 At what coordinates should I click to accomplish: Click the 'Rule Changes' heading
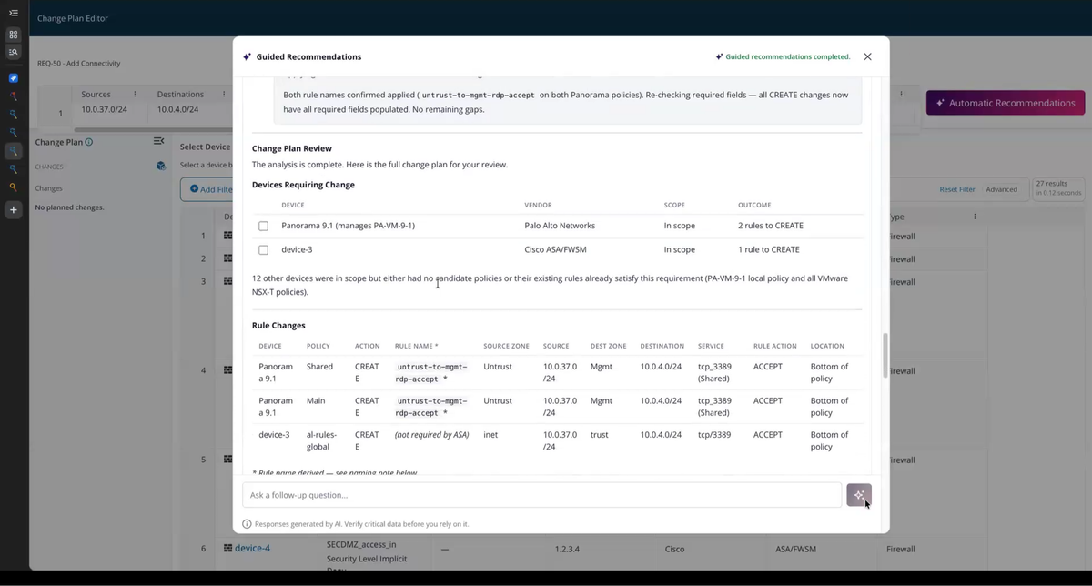(x=278, y=325)
